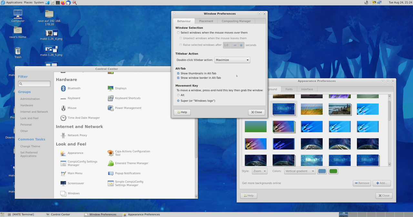Open the Emerald Theme Manager
The width and height of the screenshot is (413, 217).
tap(111, 163)
